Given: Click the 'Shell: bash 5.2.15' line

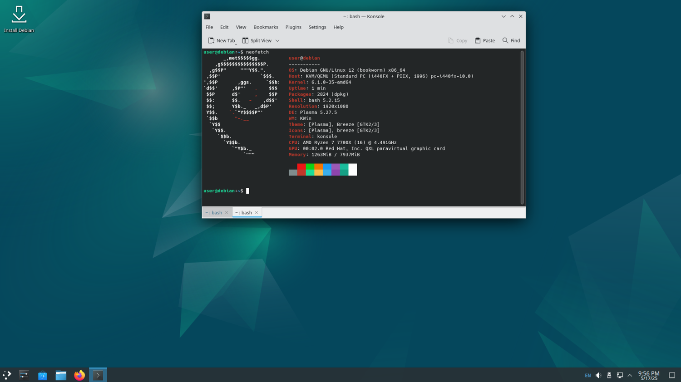Looking at the screenshot, I should point(314,100).
